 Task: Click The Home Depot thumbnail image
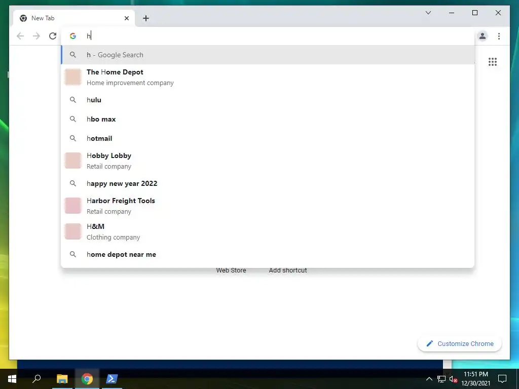click(73, 77)
